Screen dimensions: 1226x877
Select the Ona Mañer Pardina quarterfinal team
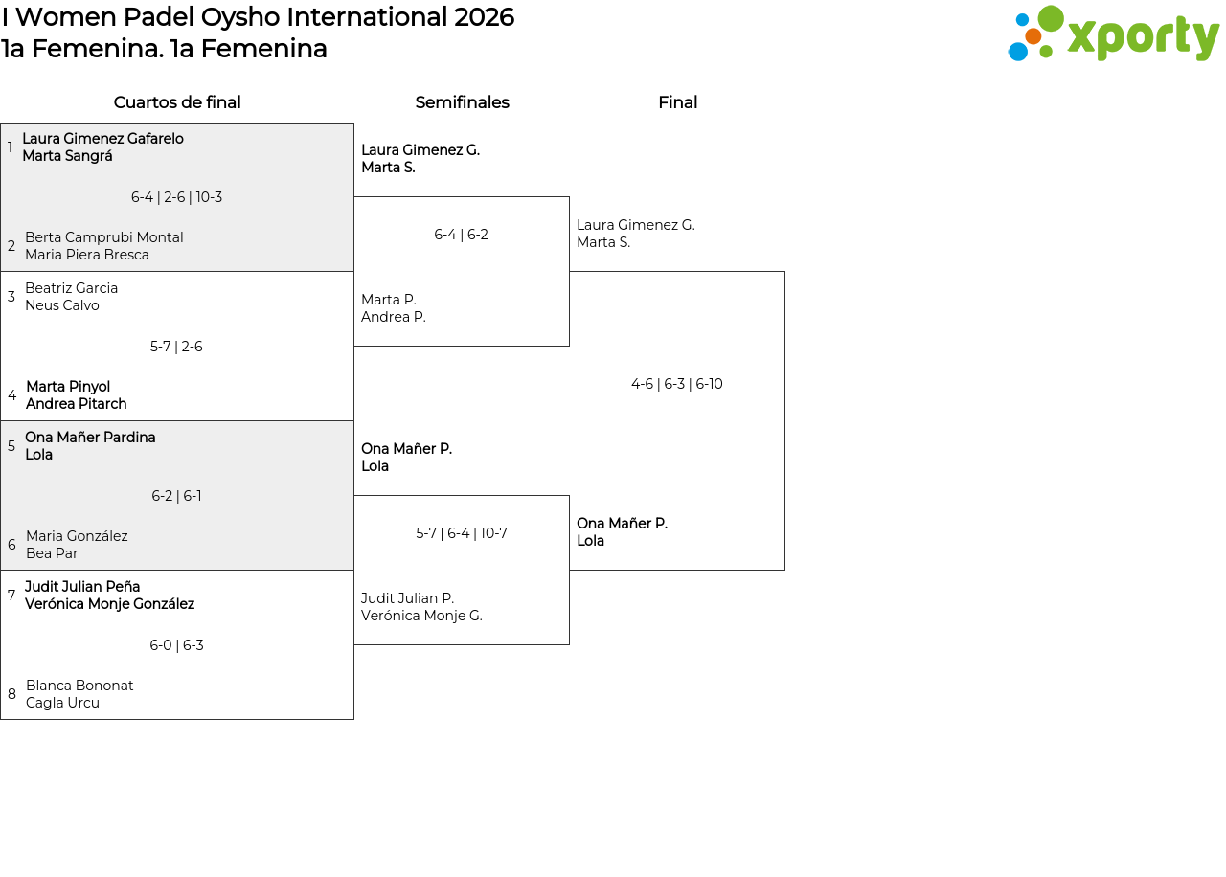coord(90,446)
